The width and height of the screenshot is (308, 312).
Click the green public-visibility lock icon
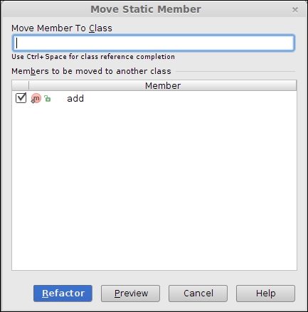pyautogui.click(x=48, y=98)
